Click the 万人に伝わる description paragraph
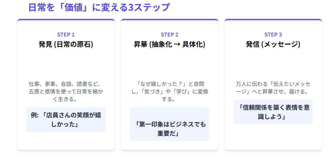Viewport: 336px width, 157px height. pos(273,88)
